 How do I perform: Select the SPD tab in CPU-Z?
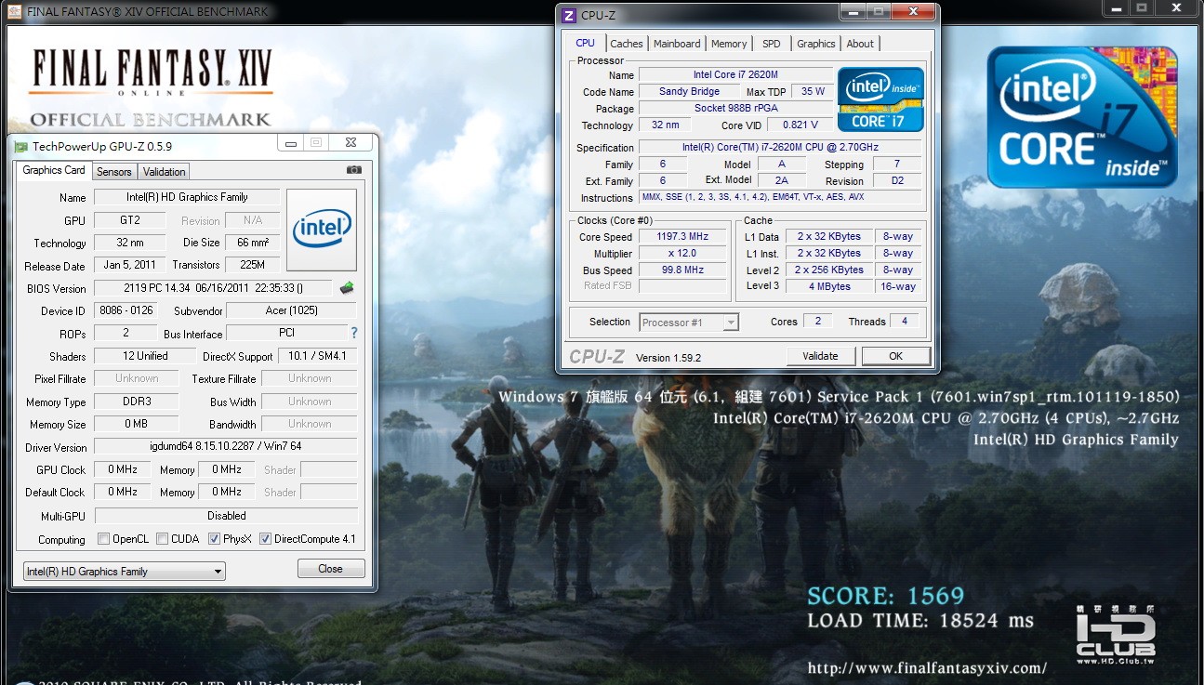[772, 44]
